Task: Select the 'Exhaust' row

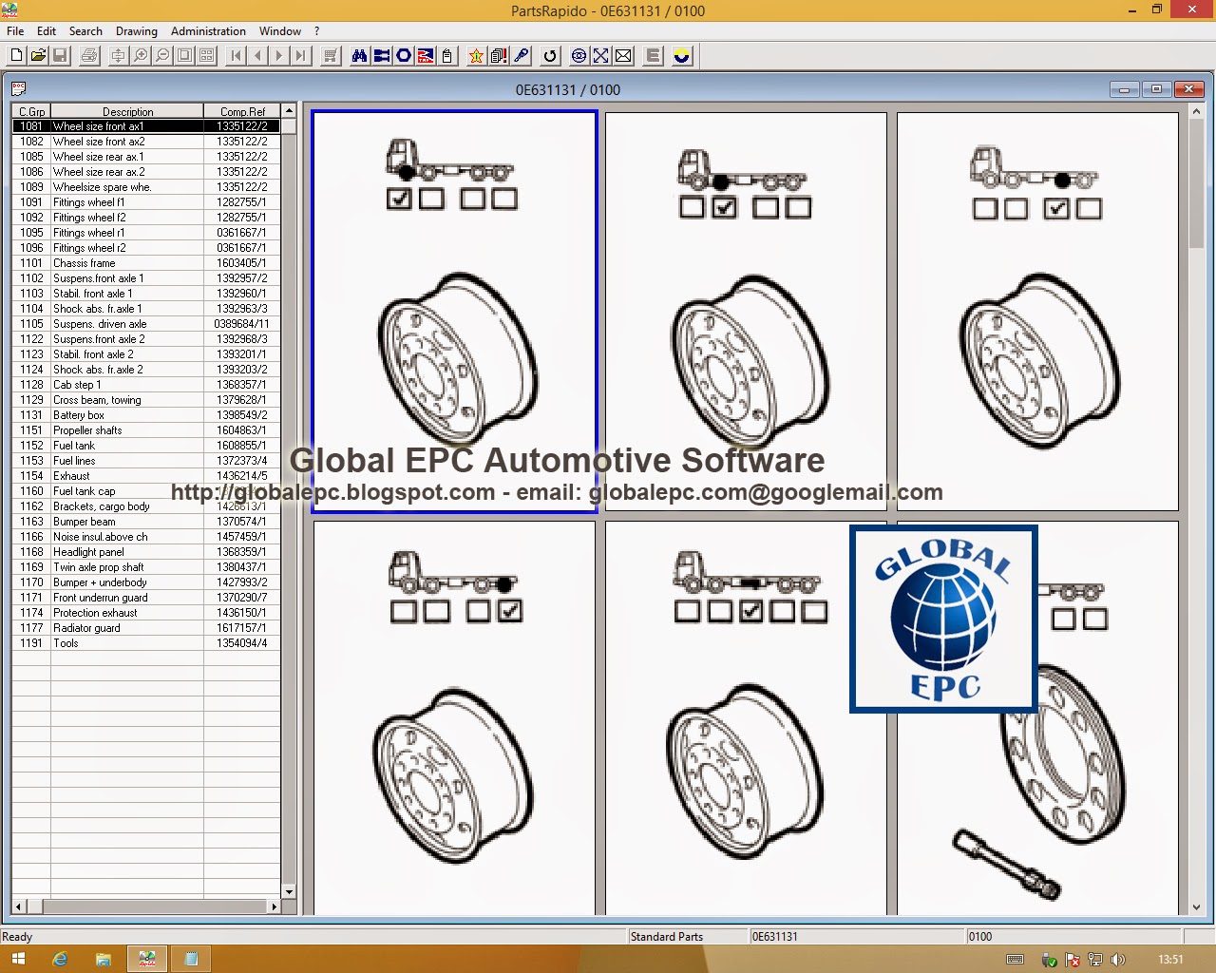Action: click(146, 476)
